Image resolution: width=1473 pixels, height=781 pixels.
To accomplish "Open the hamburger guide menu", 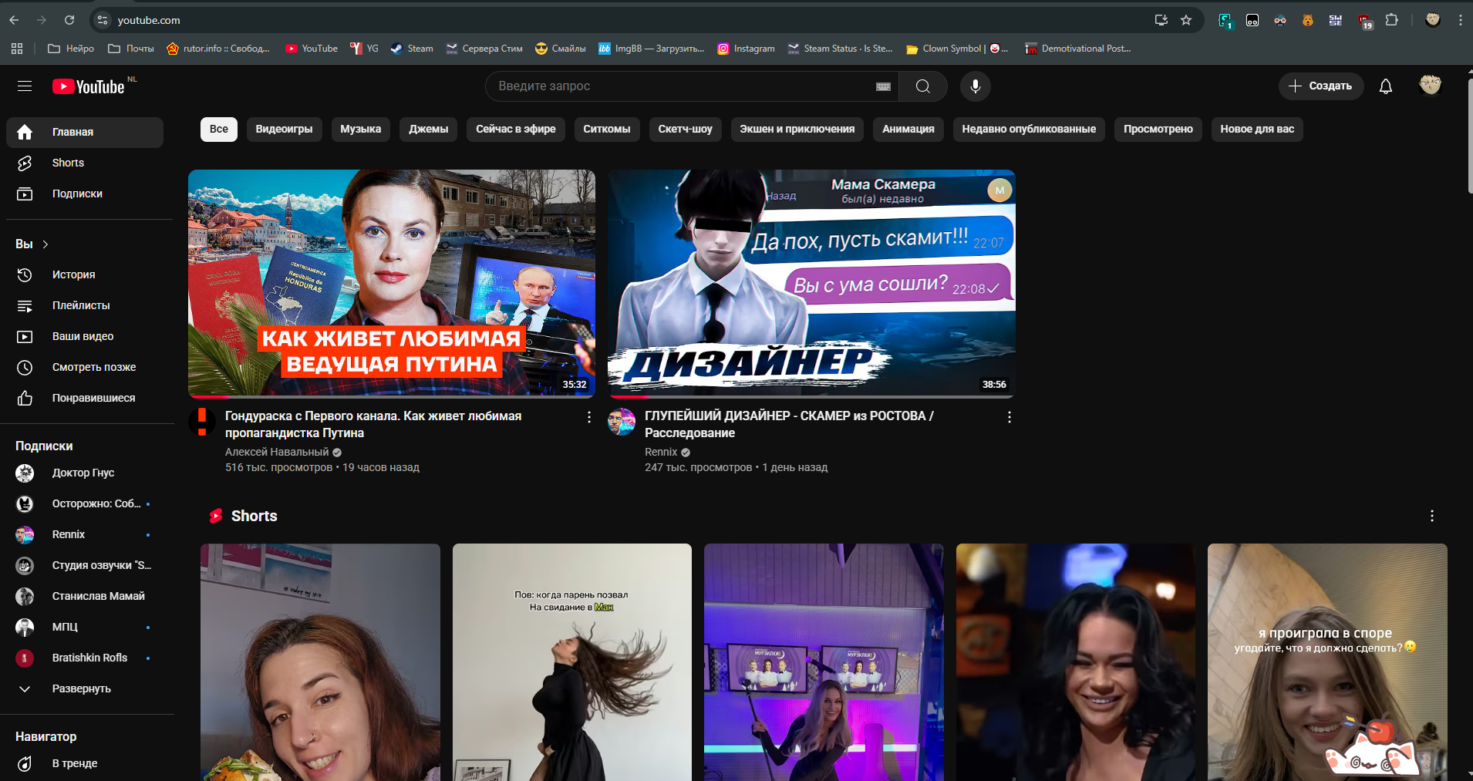I will point(25,86).
